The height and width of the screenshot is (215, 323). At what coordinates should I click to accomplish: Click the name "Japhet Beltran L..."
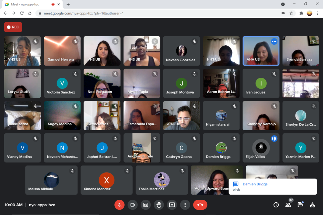click(x=102, y=157)
